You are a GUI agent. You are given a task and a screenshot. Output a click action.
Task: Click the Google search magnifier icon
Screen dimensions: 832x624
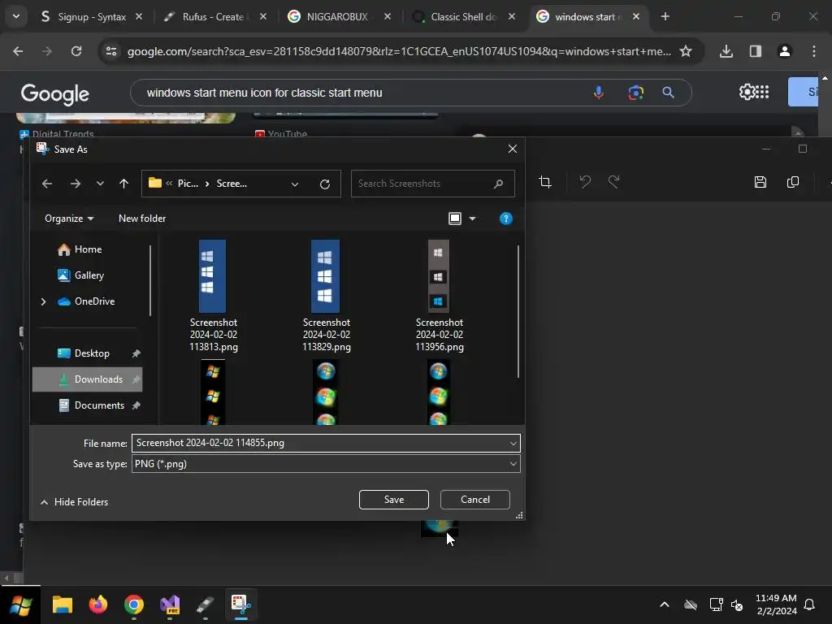point(669,93)
